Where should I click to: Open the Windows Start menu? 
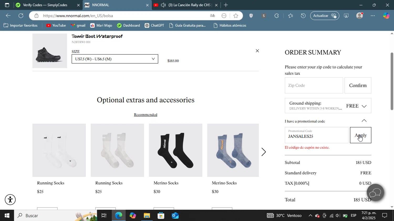click(x=7, y=215)
